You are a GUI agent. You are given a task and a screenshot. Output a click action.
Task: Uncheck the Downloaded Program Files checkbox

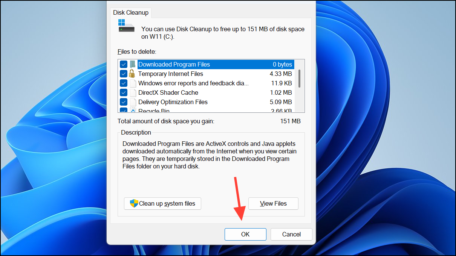(x=124, y=64)
